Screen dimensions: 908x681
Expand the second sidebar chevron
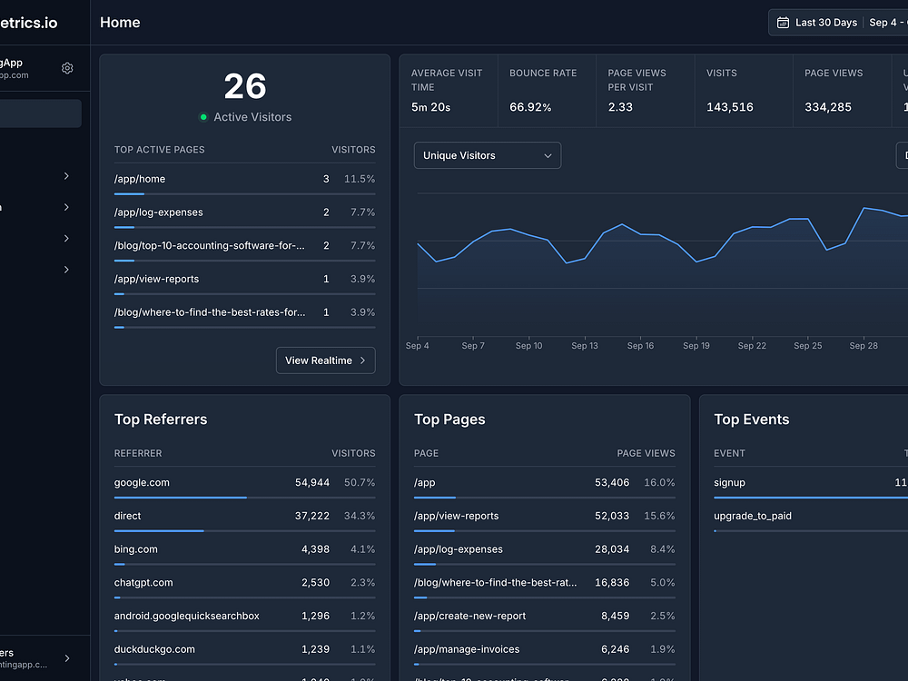coord(66,207)
